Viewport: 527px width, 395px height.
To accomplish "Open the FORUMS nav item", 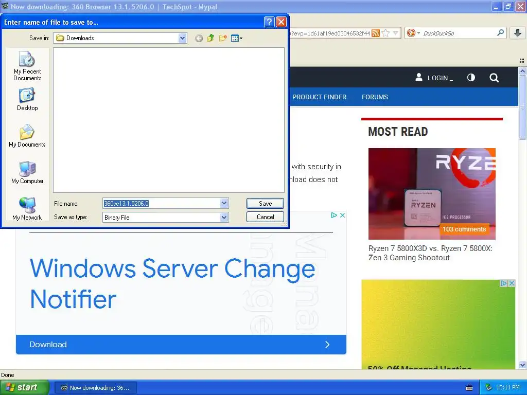I will point(375,97).
